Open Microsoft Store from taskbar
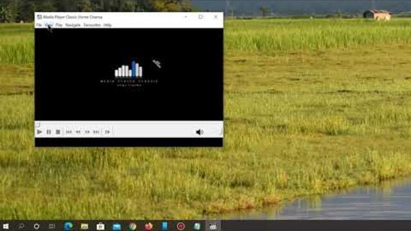The height and width of the screenshot is (231, 411). point(100,226)
